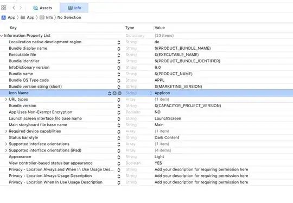The width and height of the screenshot is (293, 203).
Task: Click the Info plist icon in breadcrumb
Action: pyautogui.click(x=42, y=17)
